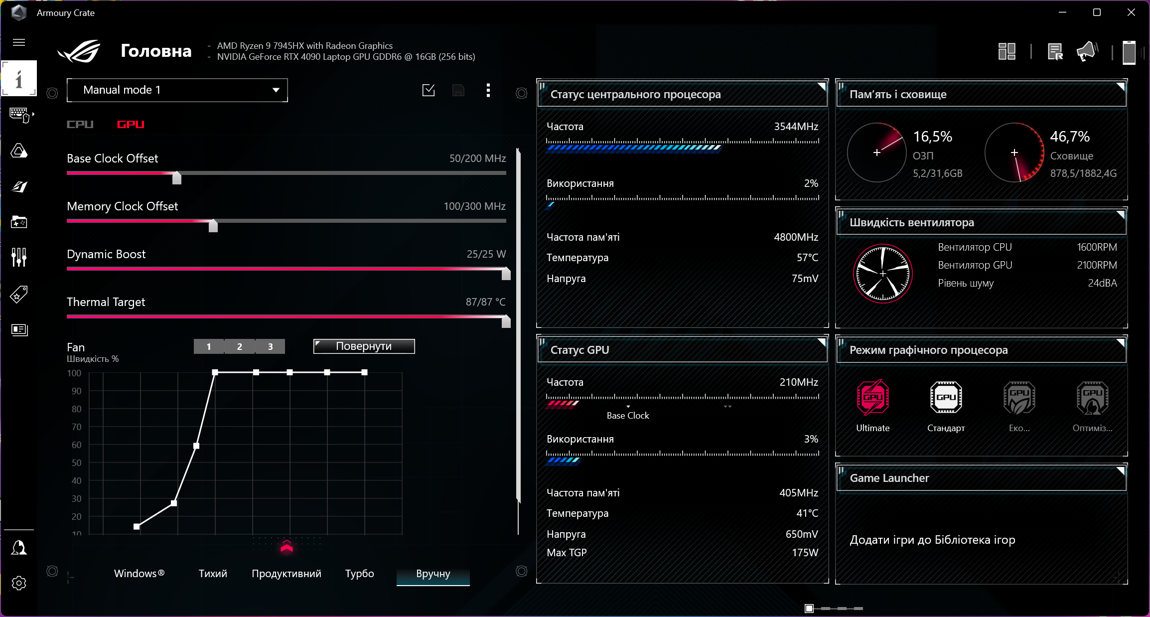Click the apply checkmark icon
This screenshot has height=617, width=1150.
tap(429, 90)
